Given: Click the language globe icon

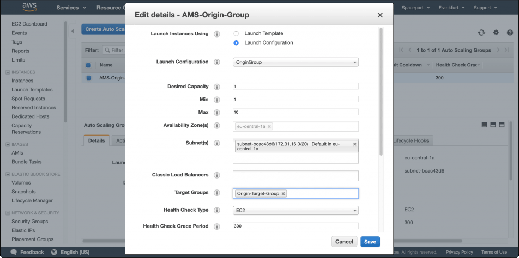Looking at the screenshot, I should pos(55,252).
